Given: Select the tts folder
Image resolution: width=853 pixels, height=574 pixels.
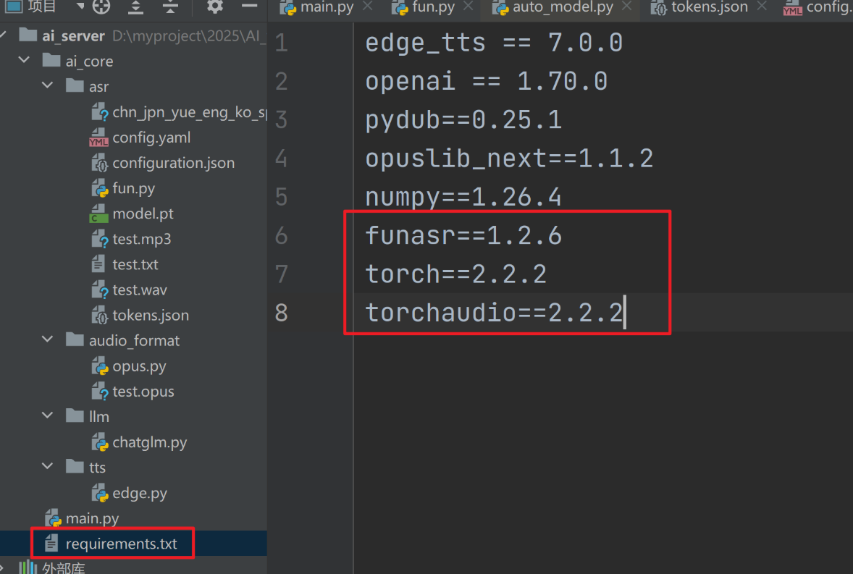Looking at the screenshot, I should click(x=97, y=468).
